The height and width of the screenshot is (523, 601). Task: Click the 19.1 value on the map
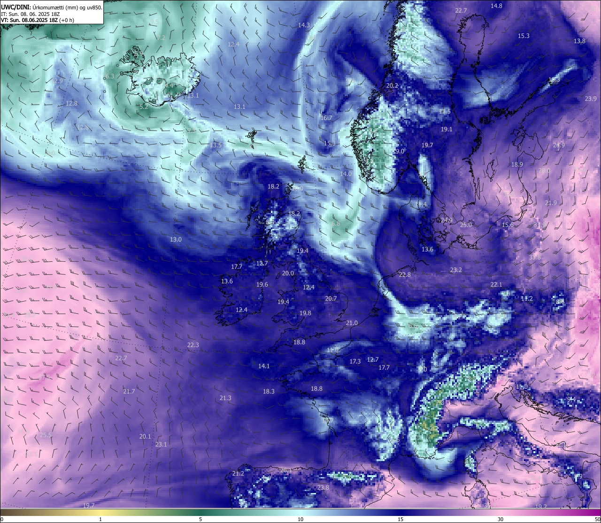447,129
